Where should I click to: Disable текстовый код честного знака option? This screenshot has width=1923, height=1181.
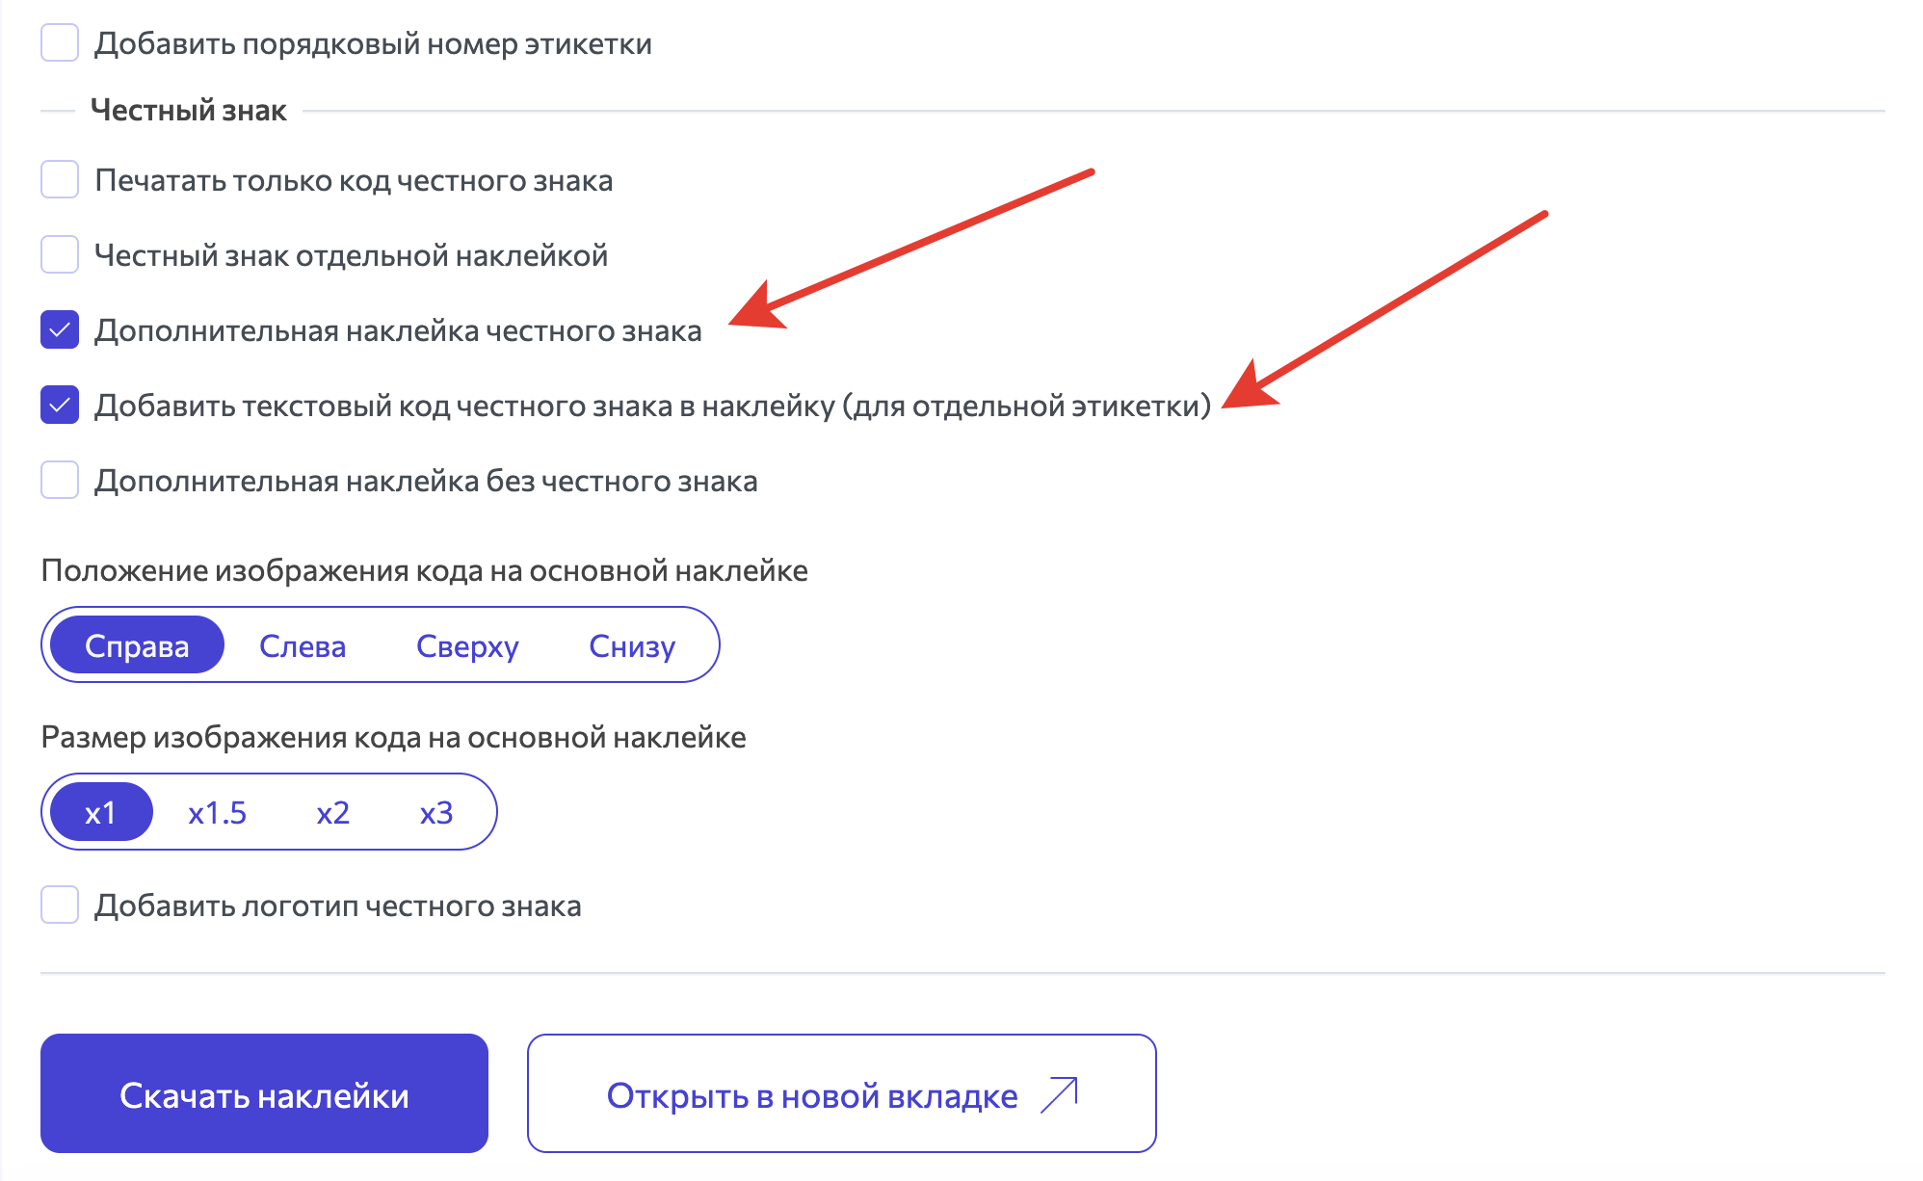tap(60, 406)
